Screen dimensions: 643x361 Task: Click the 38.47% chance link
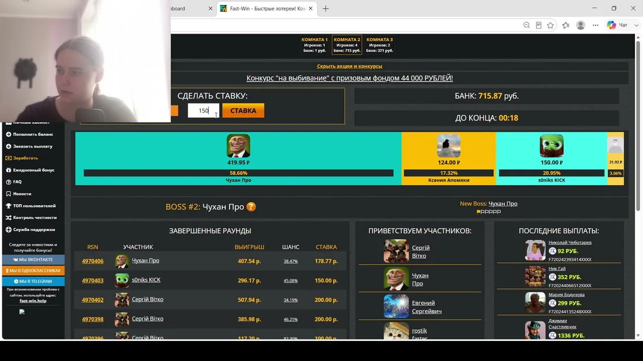(x=290, y=261)
